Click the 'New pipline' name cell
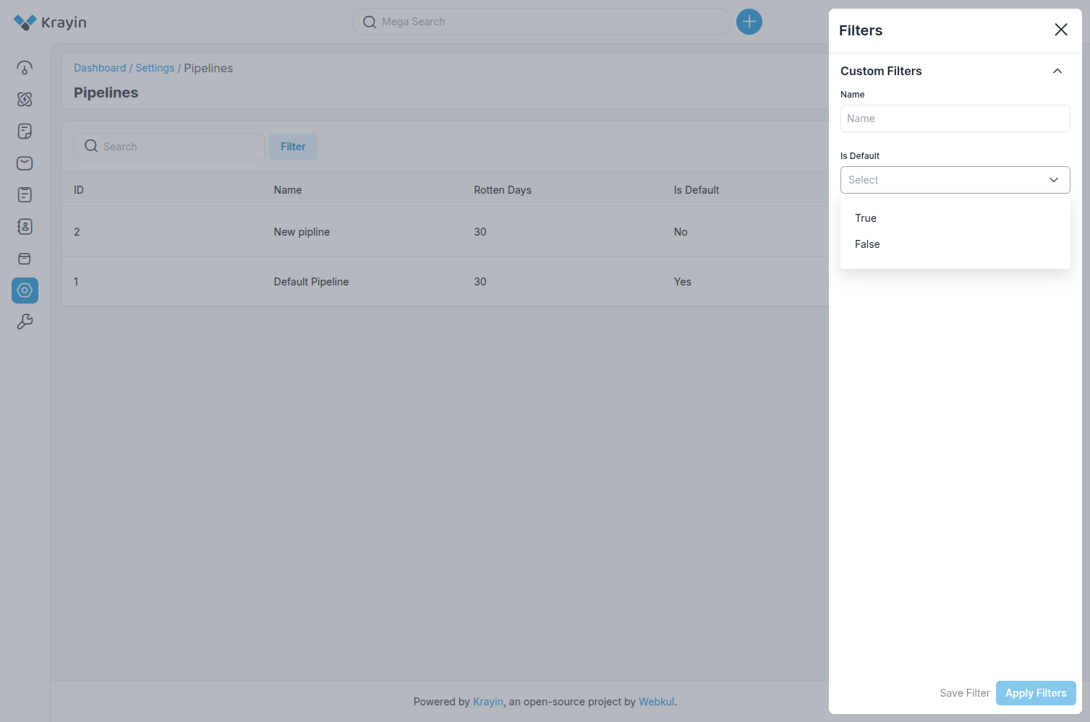This screenshot has height=722, width=1090. click(x=302, y=232)
